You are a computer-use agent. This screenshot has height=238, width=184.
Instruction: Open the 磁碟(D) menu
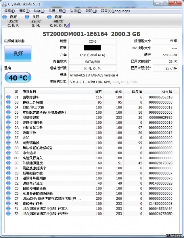76,11
